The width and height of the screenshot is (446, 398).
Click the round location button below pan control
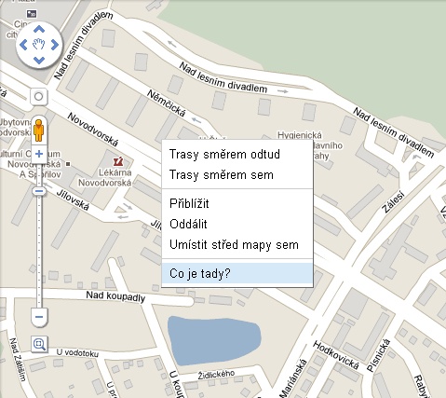[x=39, y=96]
